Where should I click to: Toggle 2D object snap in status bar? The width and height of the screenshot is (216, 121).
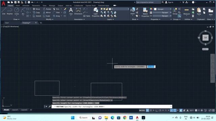pos(175,111)
